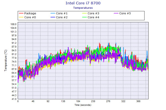Click the 108.0 y-axis value
This screenshot has height=110, width=166.
tap(14, 24)
